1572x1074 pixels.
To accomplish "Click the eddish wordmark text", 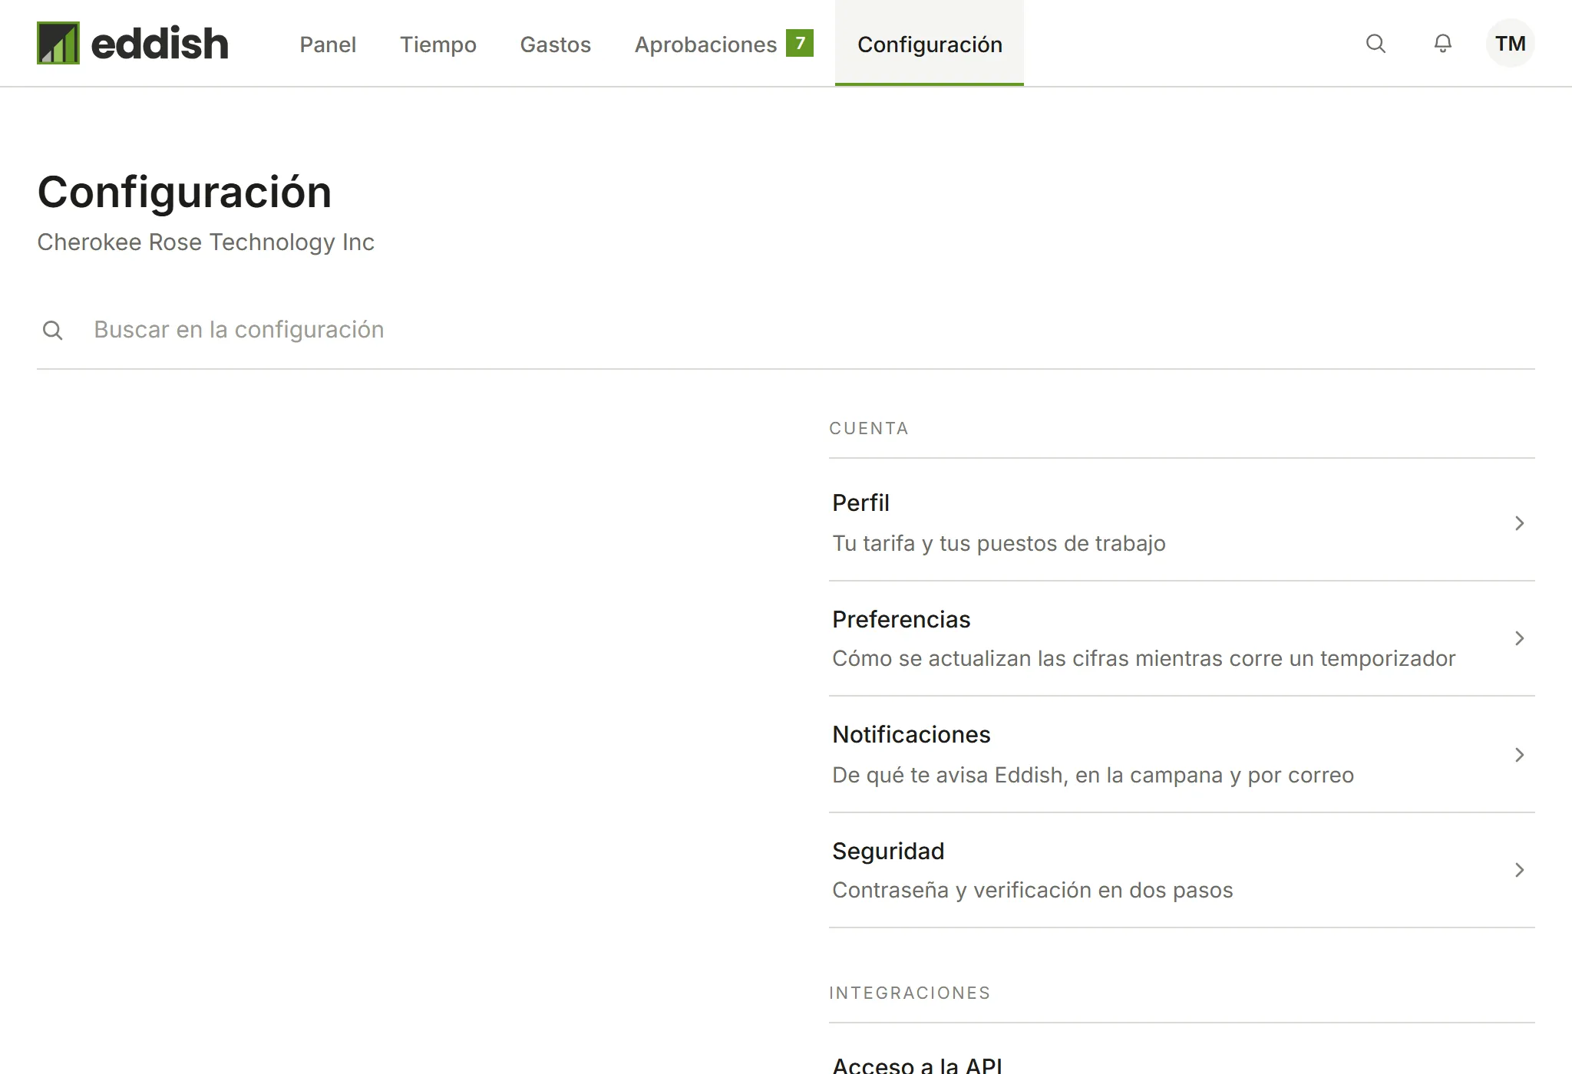I will (x=160, y=43).
